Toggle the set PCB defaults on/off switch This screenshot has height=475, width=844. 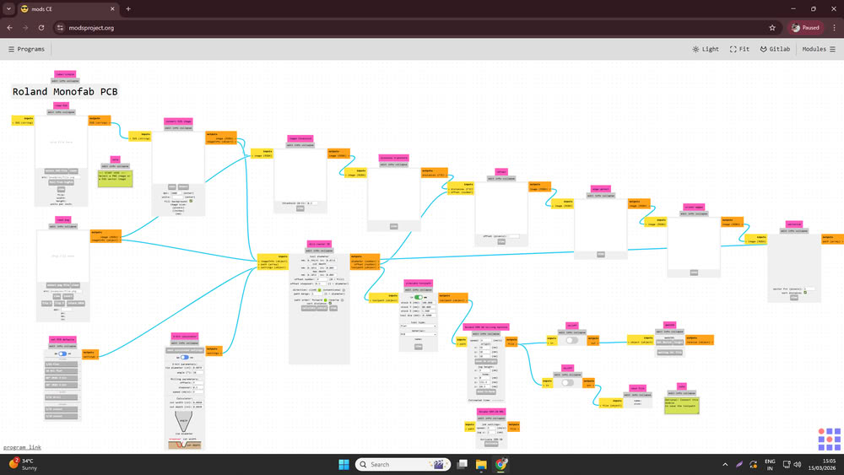62,354
